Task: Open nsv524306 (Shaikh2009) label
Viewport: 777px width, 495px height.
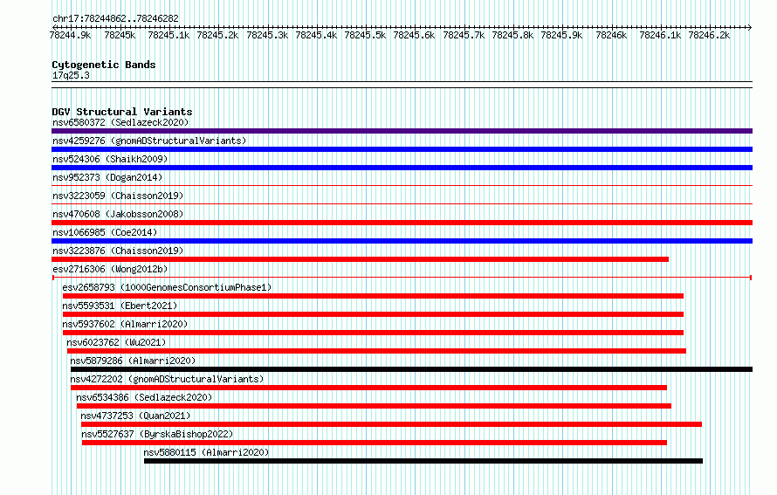Action: (111, 159)
